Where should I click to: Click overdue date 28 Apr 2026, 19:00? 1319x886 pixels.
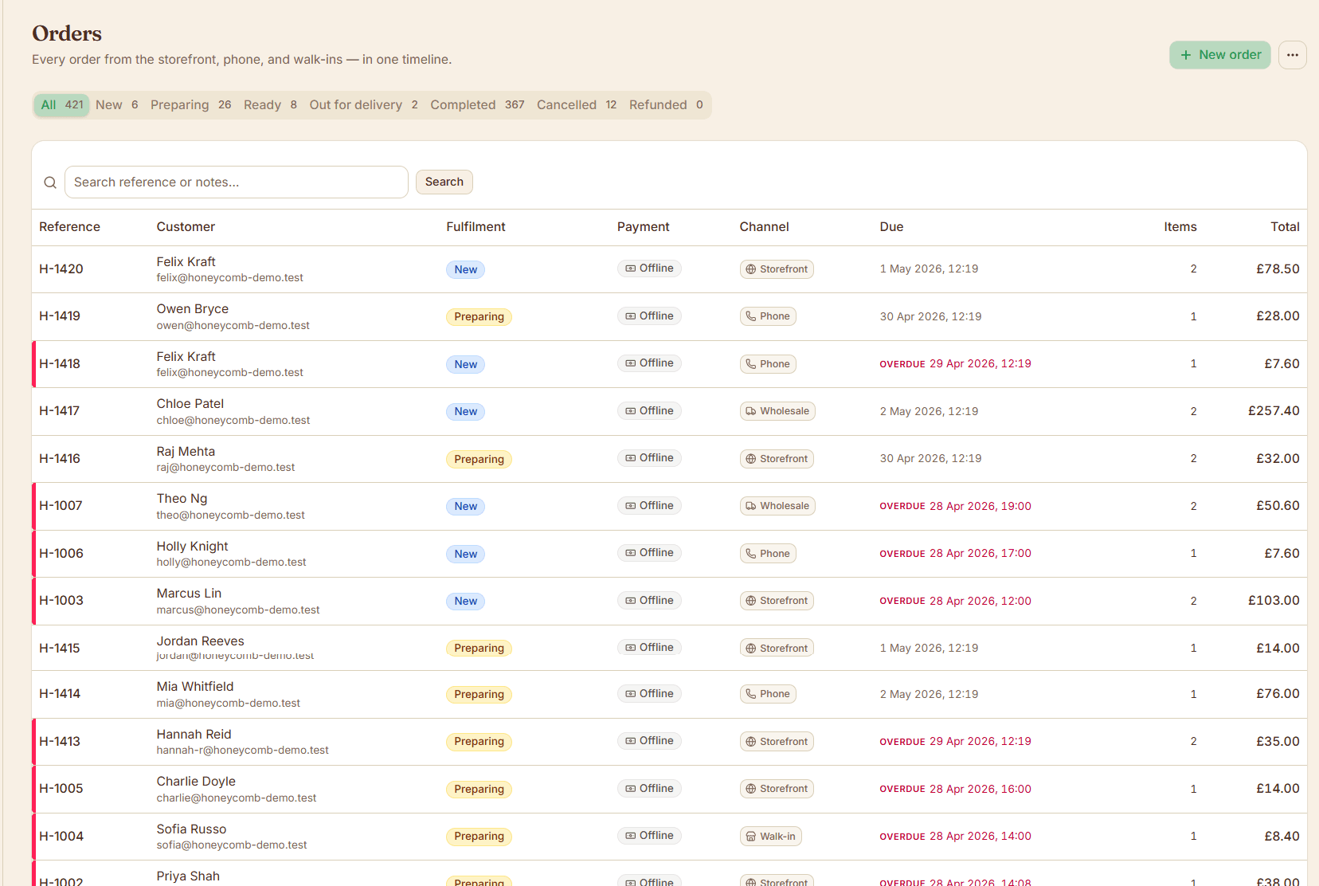pyautogui.click(x=980, y=507)
